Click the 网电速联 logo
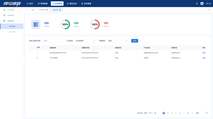This screenshot has width=213, height=119. (x=12, y=4)
